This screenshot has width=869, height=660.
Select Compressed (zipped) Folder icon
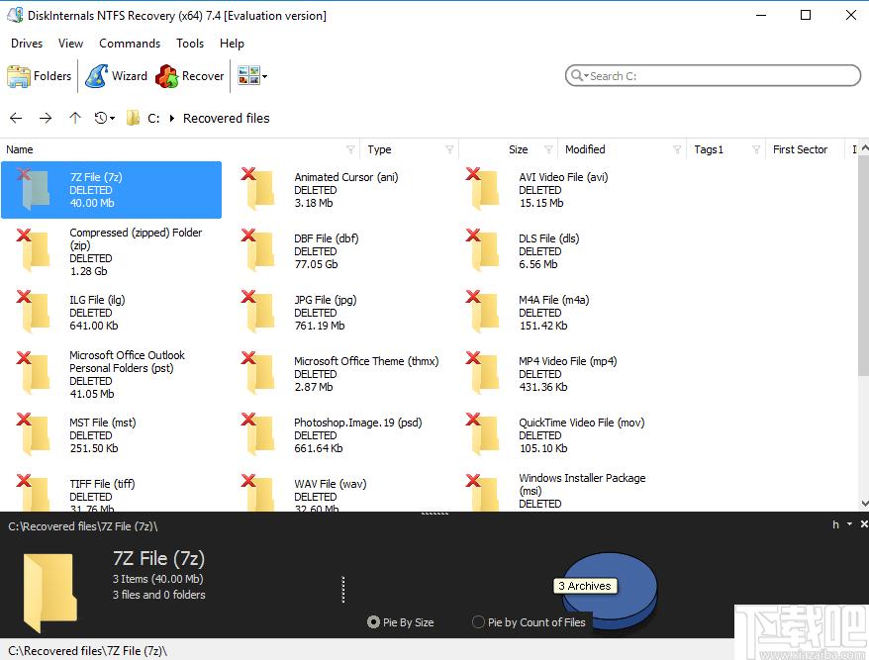(x=35, y=250)
